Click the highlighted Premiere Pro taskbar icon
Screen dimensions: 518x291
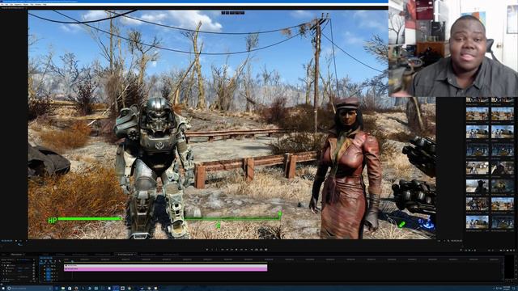point(115,289)
